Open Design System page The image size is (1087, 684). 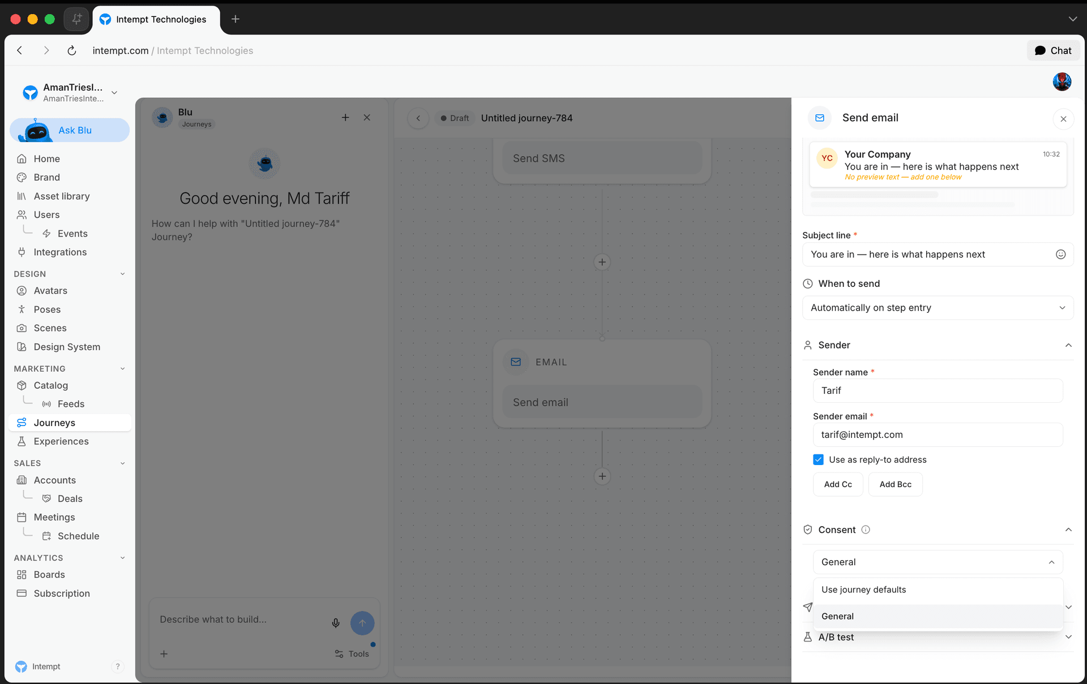(x=67, y=347)
